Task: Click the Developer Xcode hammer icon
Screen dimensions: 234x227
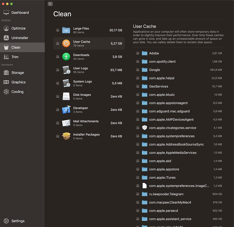Action: (x=66, y=110)
